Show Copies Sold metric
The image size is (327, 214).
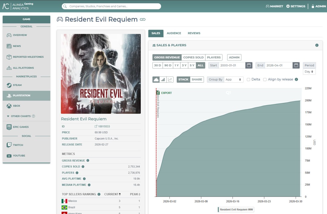click(x=193, y=58)
